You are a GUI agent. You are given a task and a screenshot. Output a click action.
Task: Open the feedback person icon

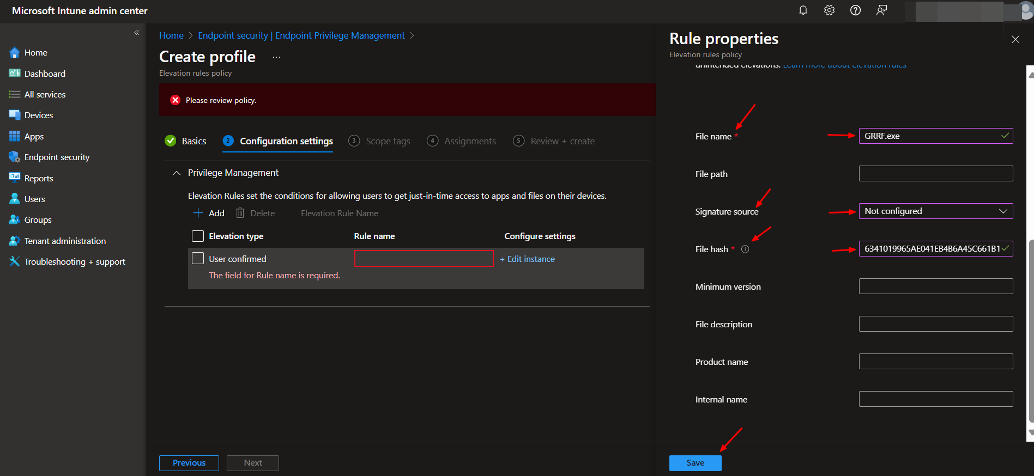[x=881, y=10]
